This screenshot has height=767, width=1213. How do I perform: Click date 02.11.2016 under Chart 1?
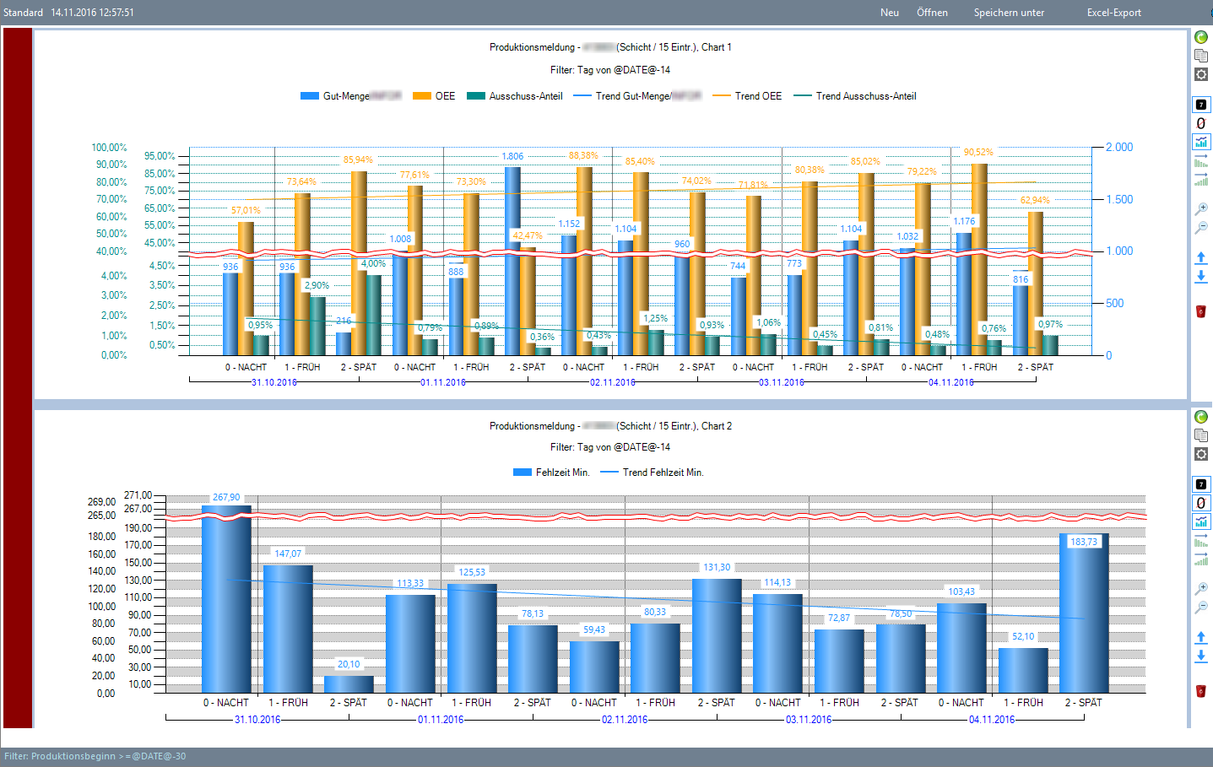[613, 382]
